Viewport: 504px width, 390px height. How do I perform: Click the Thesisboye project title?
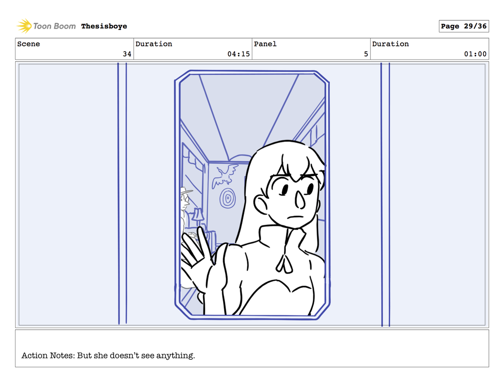[104, 26]
